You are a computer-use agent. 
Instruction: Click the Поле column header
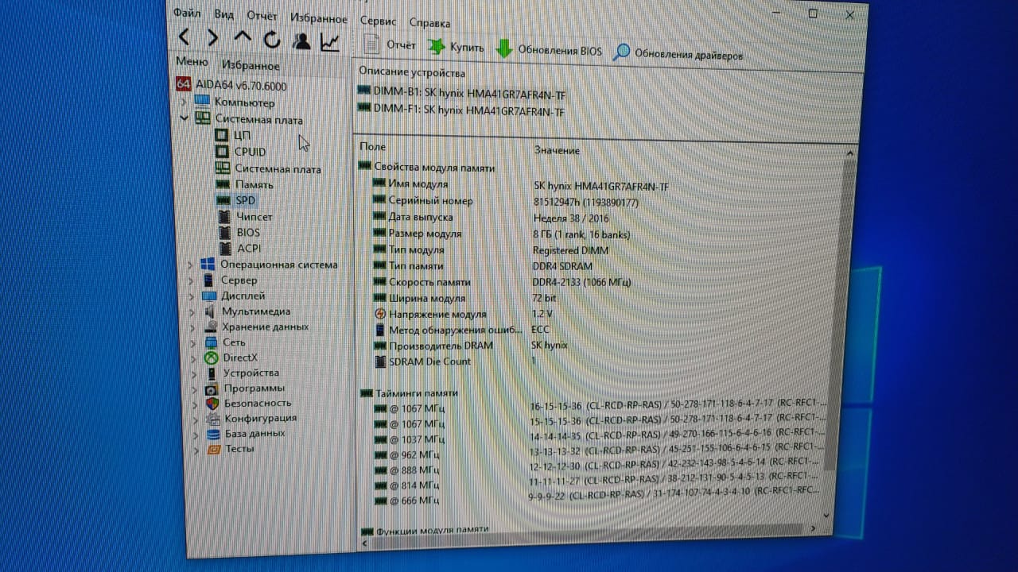[373, 147]
